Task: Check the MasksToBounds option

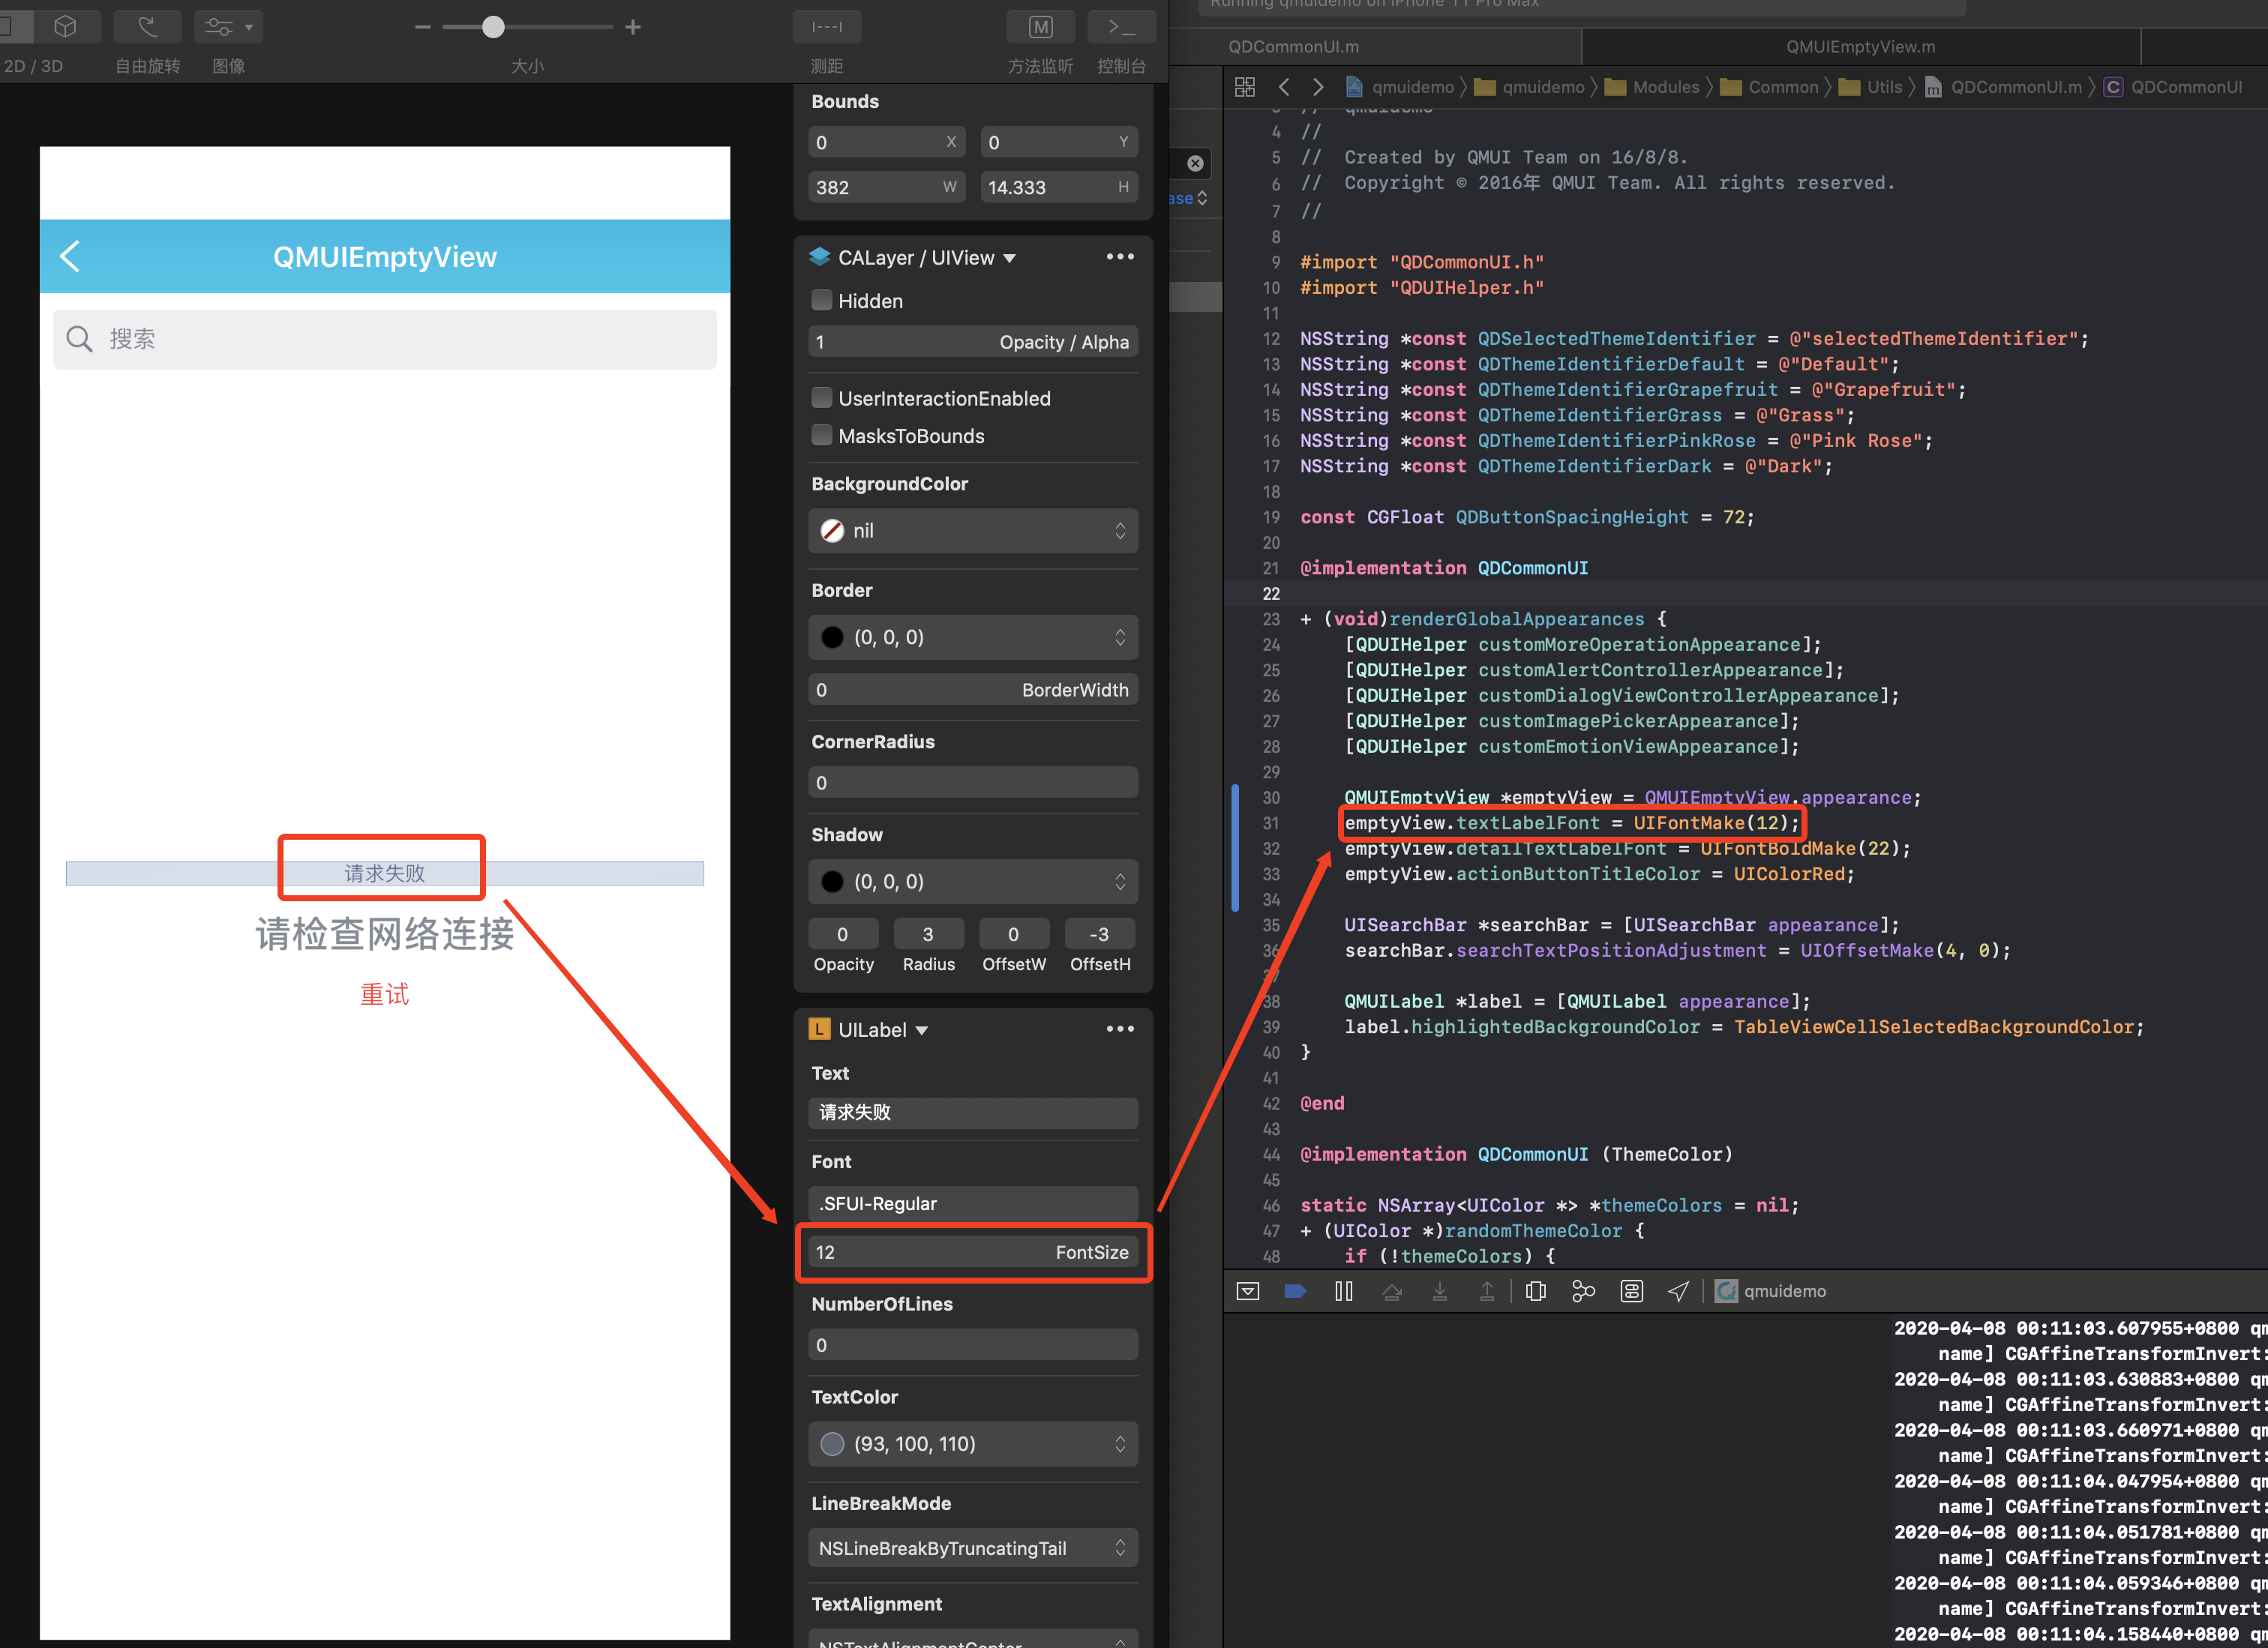Action: (821, 435)
